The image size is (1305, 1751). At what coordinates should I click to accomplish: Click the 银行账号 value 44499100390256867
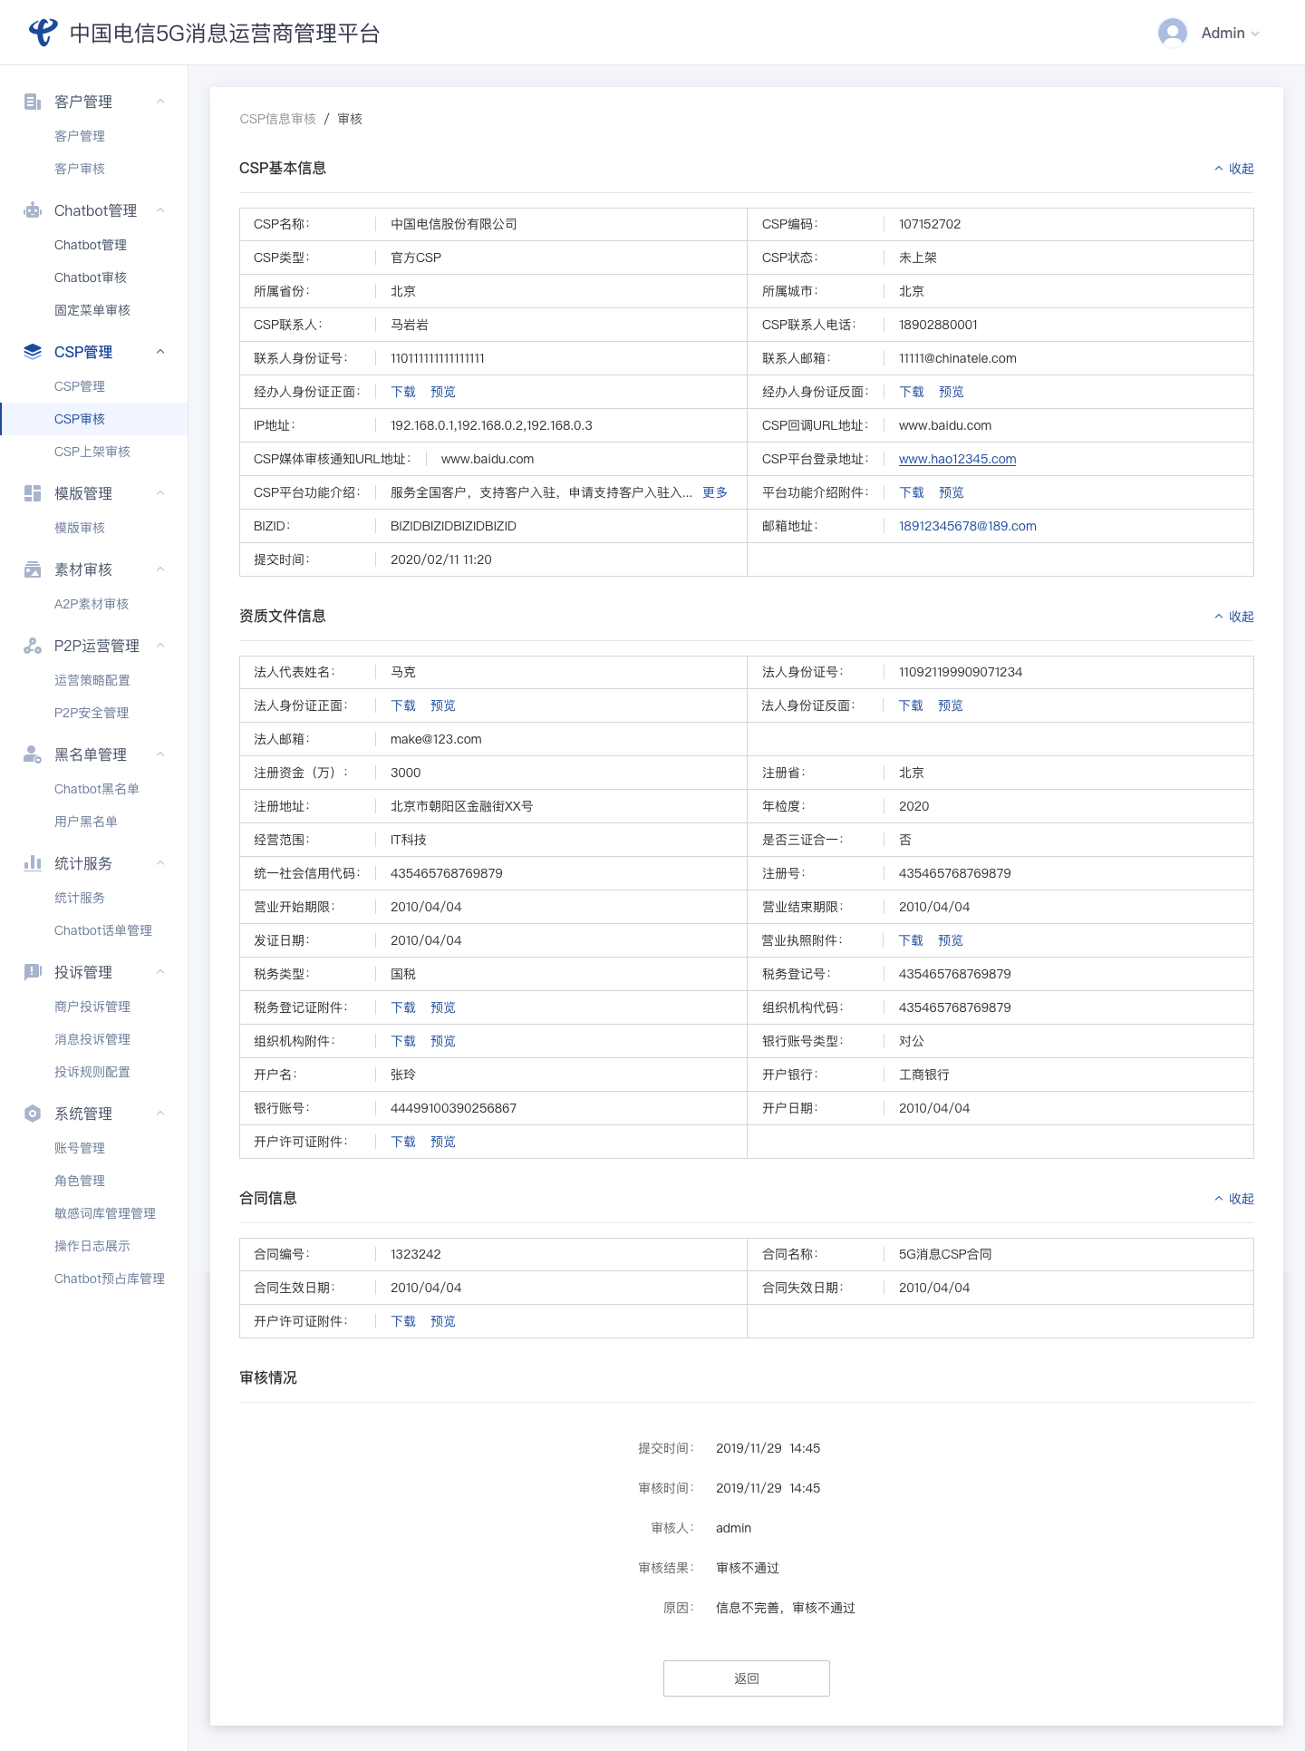[x=453, y=1108]
